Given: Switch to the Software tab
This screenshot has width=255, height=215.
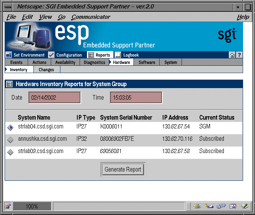Looking at the screenshot, I should (x=147, y=62).
